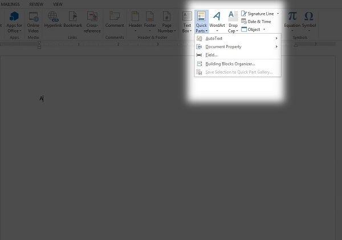Click the Date & Time button
The height and width of the screenshot is (240, 342).
pos(256,21)
